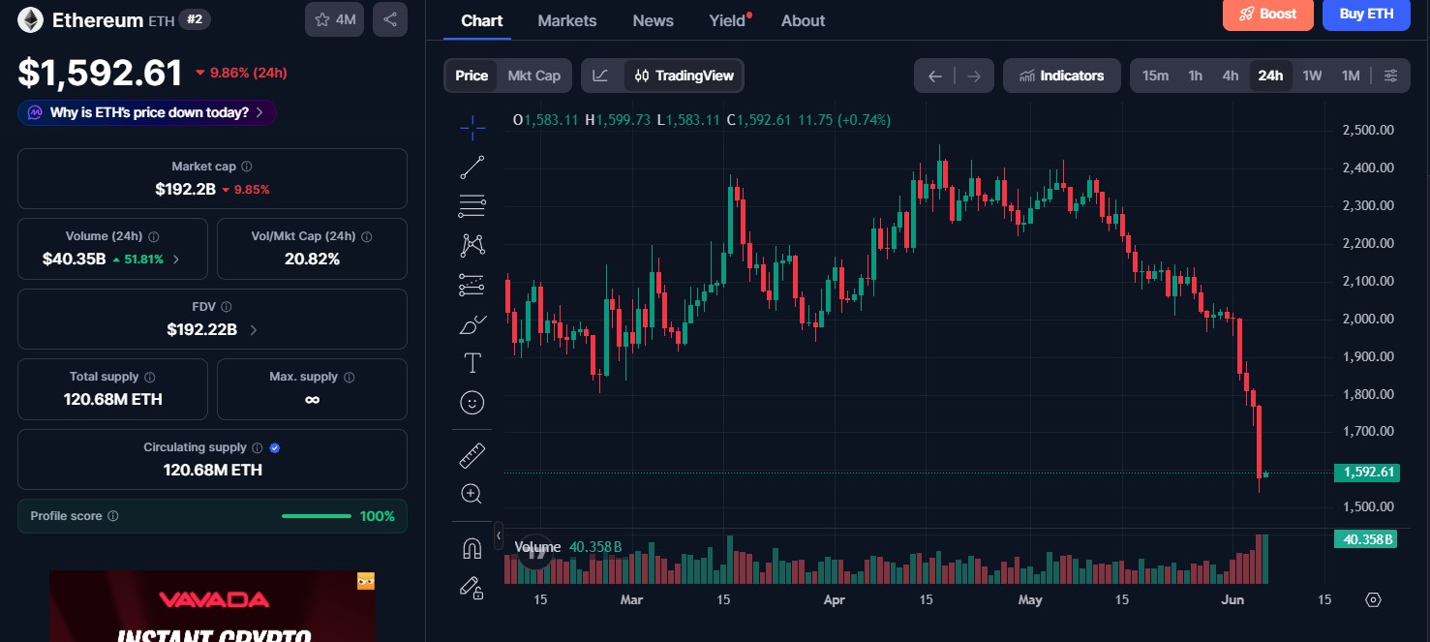Click the Buy ETH button
This screenshot has width=1430, height=642.
pyautogui.click(x=1366, y=14)
